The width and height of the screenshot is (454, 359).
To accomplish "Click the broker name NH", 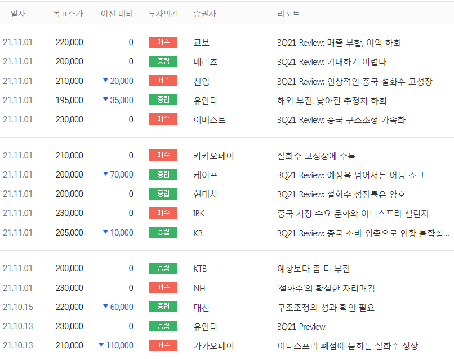I will click(x=199, y=289).
